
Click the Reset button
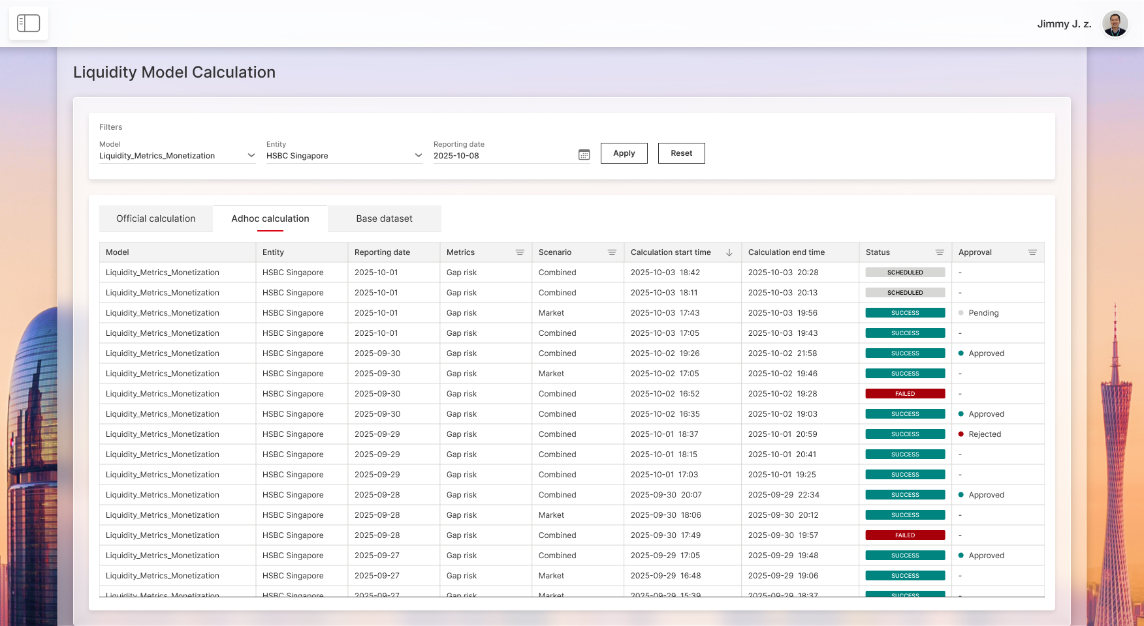click(x=681, y=153)
